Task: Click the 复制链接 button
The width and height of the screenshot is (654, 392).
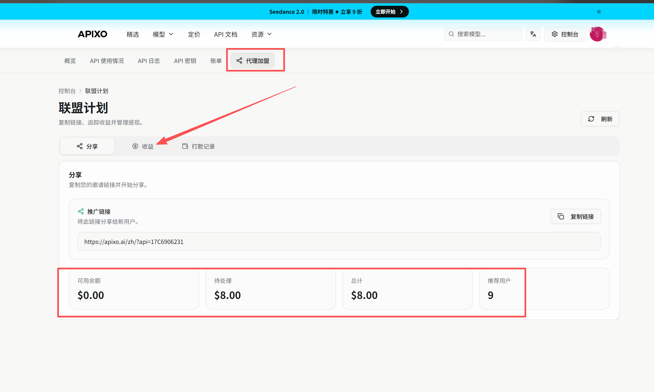Action: (x=575, y=216)
